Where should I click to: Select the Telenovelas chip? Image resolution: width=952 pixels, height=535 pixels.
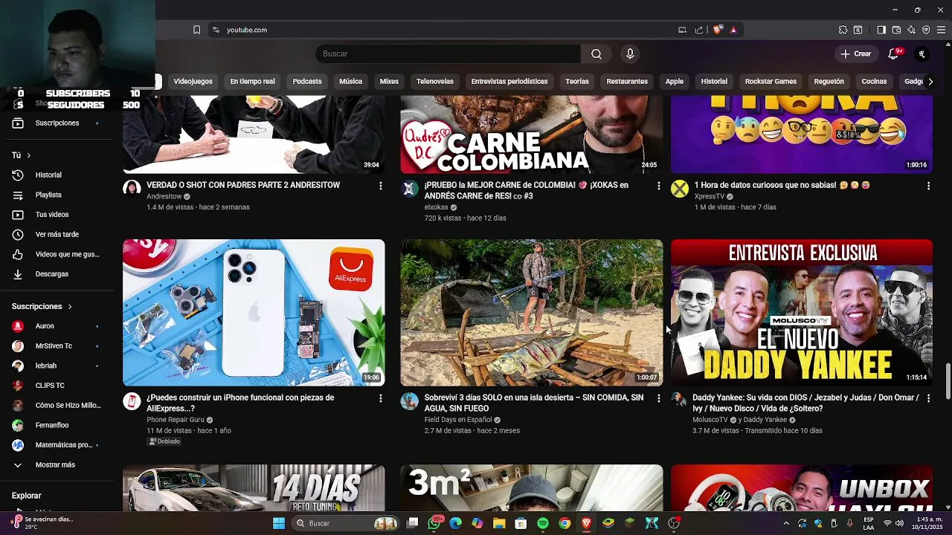pyautogui.click(x=435, y=82)
